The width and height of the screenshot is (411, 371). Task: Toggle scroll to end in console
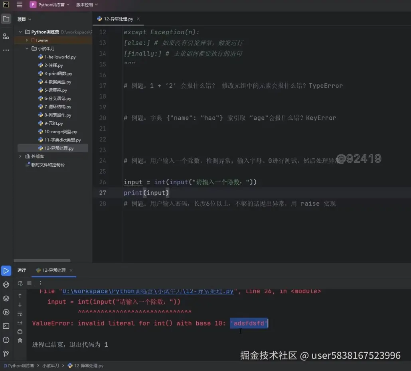click(x=20, y=322)
